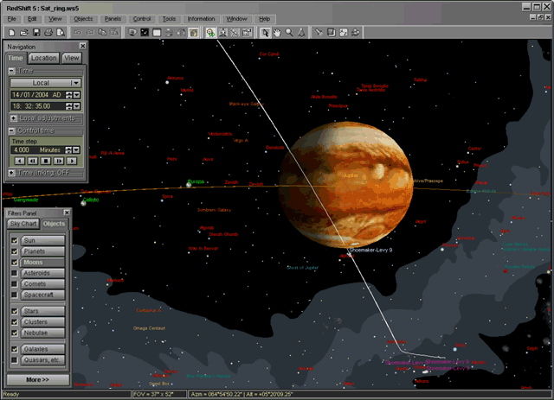Expand the Local adjustments section

point(14,117)
